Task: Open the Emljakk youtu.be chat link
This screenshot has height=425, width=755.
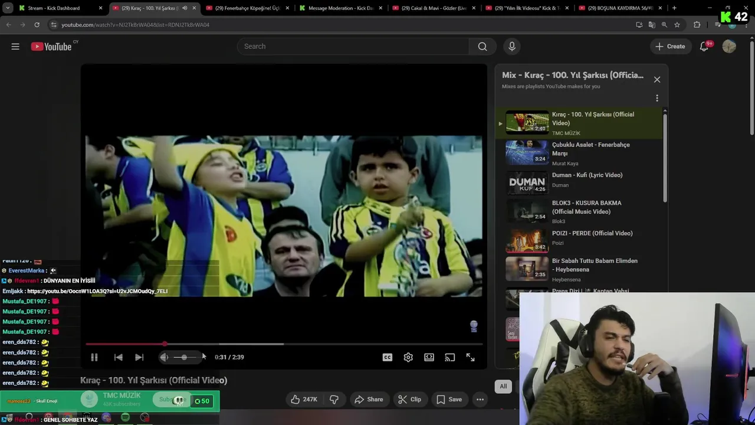Action: coord(97,291)
